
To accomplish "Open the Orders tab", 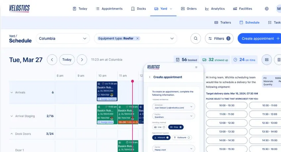I will tap(189, 9).
